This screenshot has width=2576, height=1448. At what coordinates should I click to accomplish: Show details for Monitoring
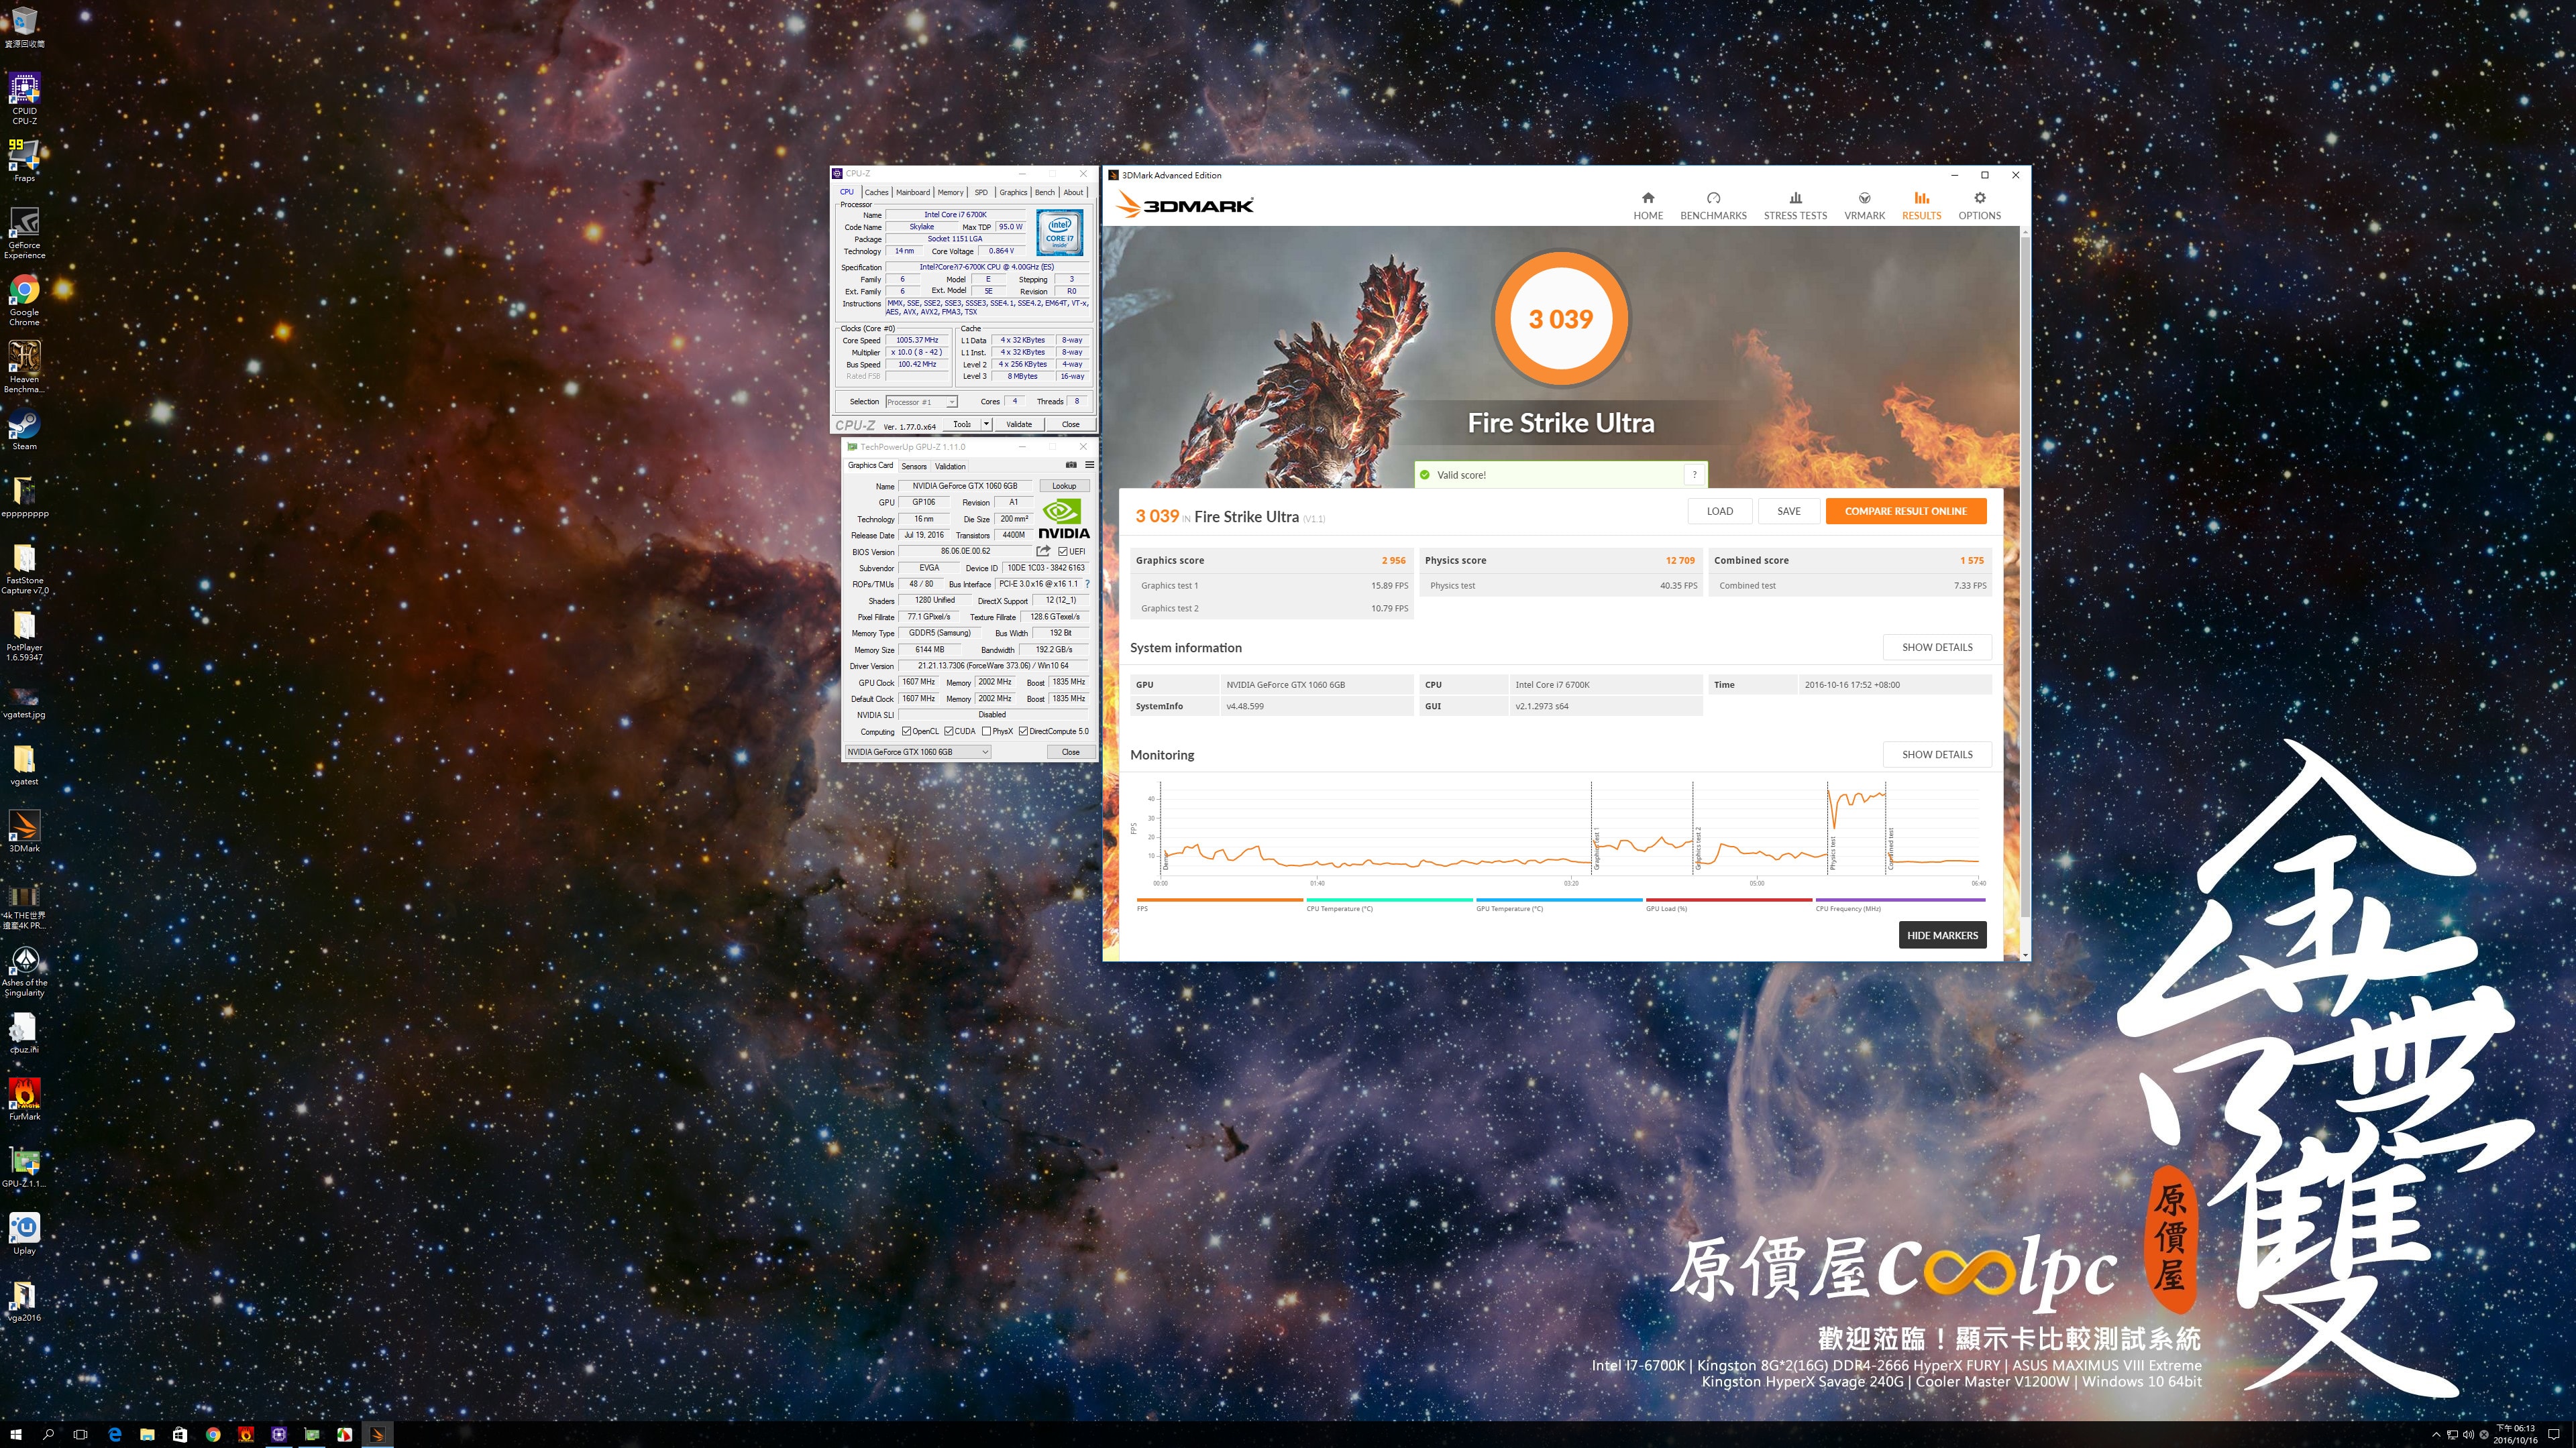click(x=1937, y=754)
